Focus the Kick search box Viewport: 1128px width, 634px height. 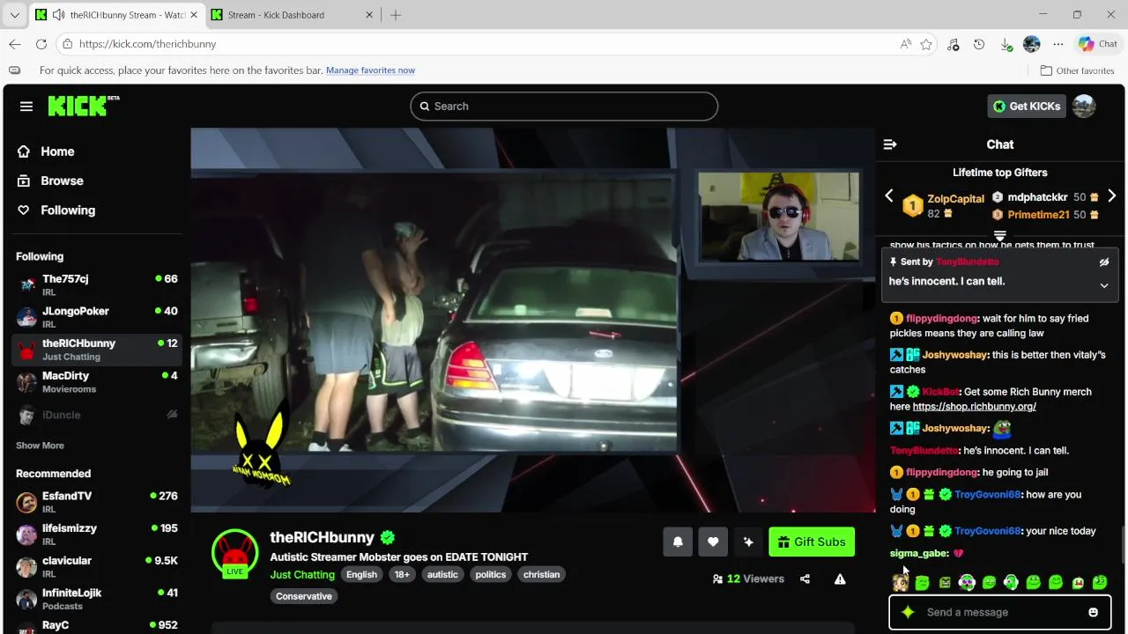pyautogui.click(x=564, y=106)
